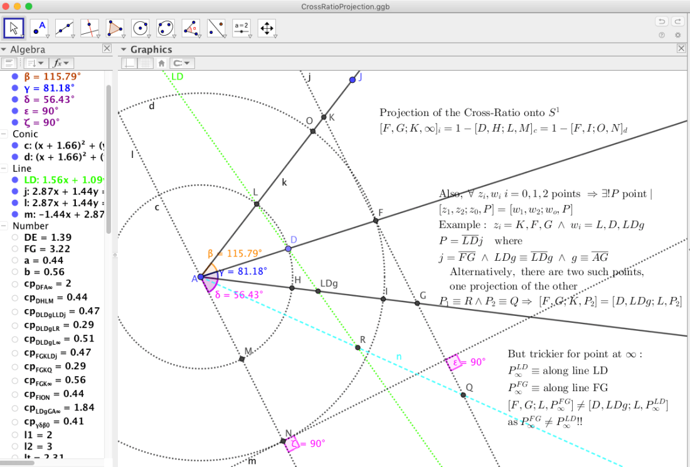Viewport: 690px width, 467px height.
Task: Hide the green line LD via its marker
Action: coord(15,180)
